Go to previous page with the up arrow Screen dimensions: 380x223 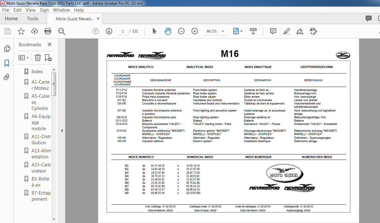pos(96,31)
